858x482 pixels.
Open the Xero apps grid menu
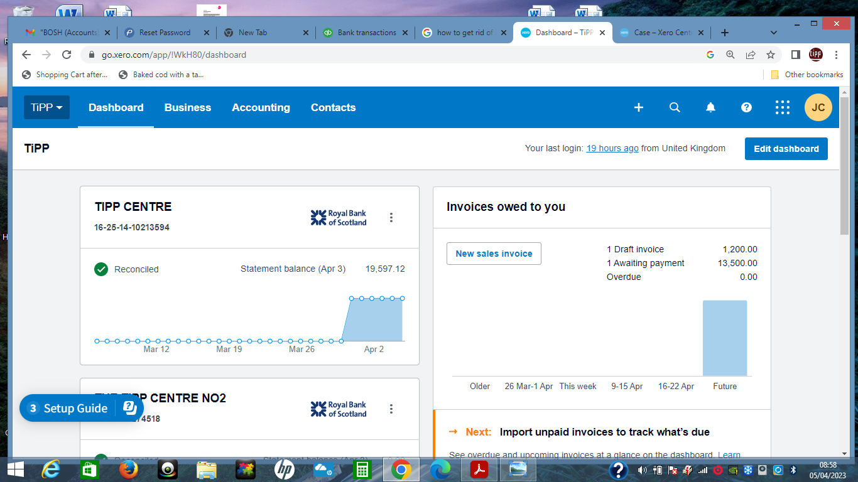[x=782, y=107]
